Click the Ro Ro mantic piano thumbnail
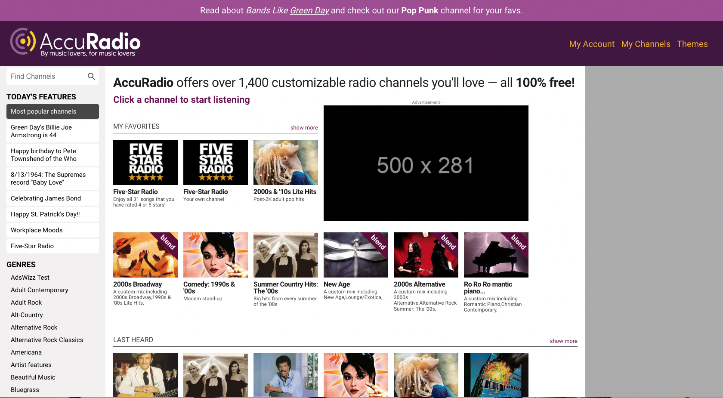The image size is (723, 398). (496, 255)
